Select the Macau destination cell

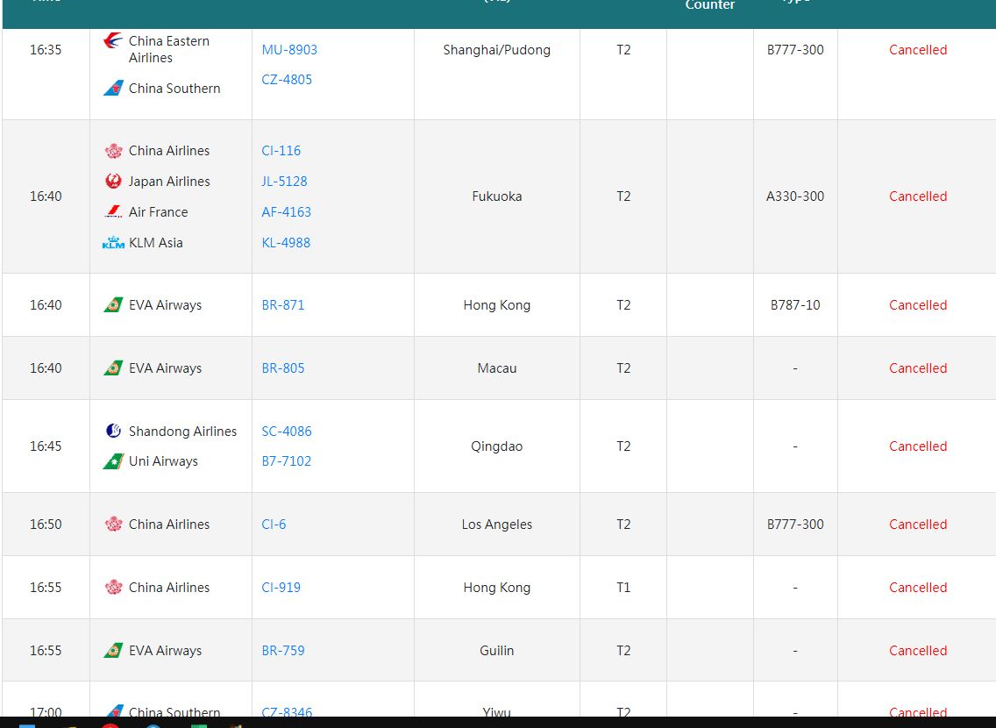[497, 368]
